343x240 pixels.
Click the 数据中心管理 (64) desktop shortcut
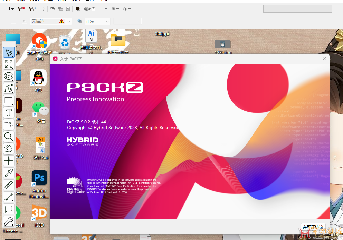pos(39,47)
